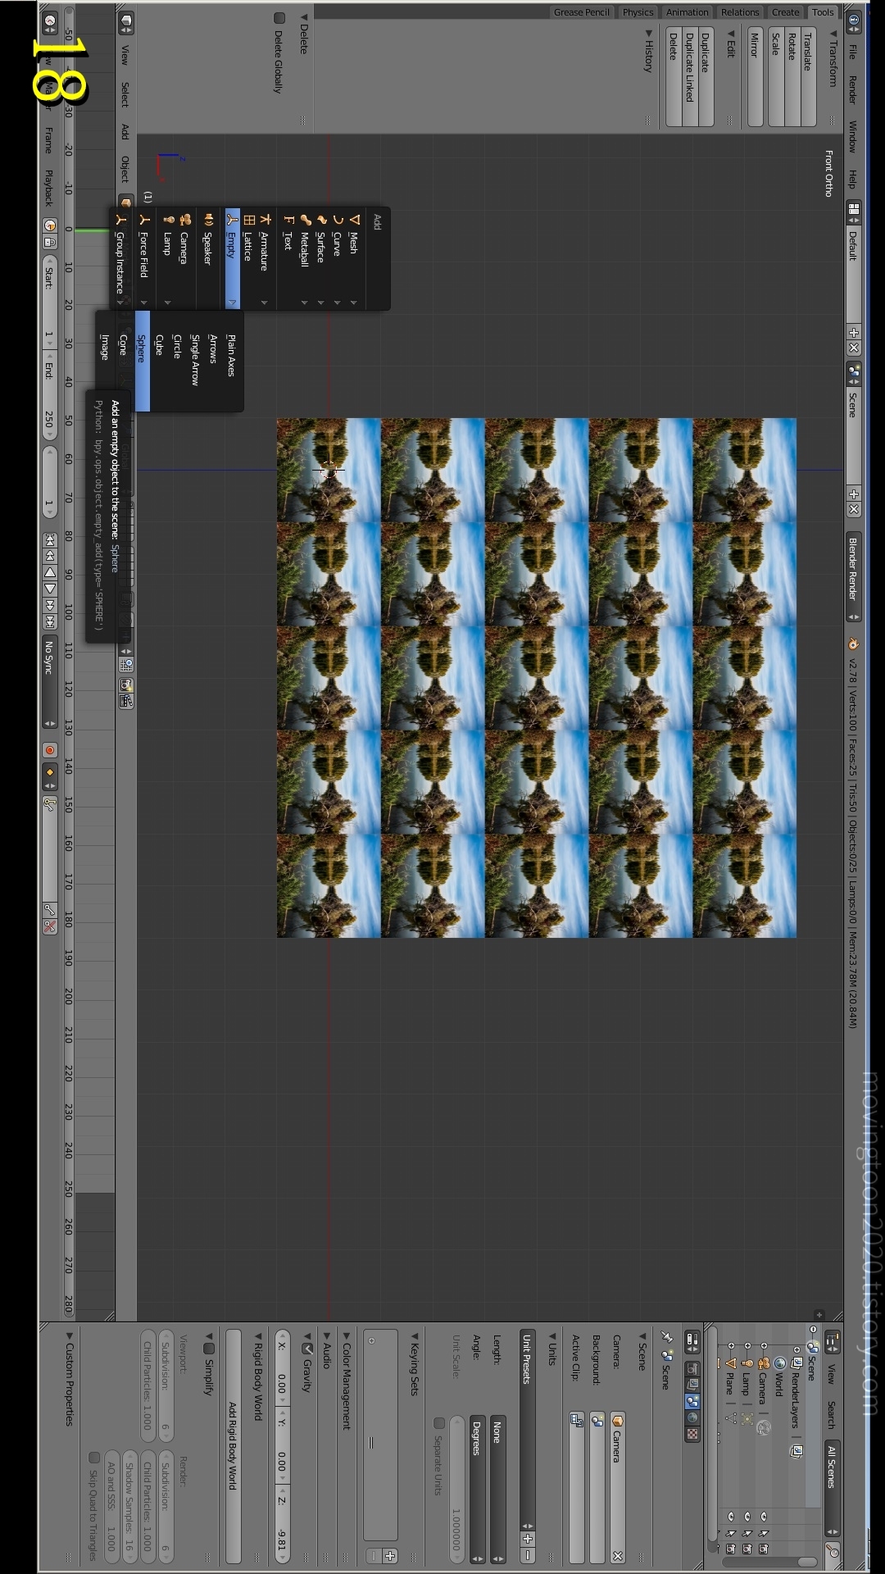Enable the Simplify checkbox
Viewport: 885px width, 1574px height.
(209, 1349)
